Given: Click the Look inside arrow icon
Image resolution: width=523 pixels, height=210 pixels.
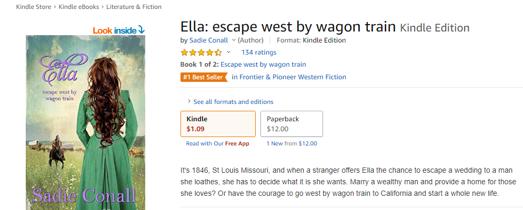Looking at the screenshot, I should coord(141,30).
